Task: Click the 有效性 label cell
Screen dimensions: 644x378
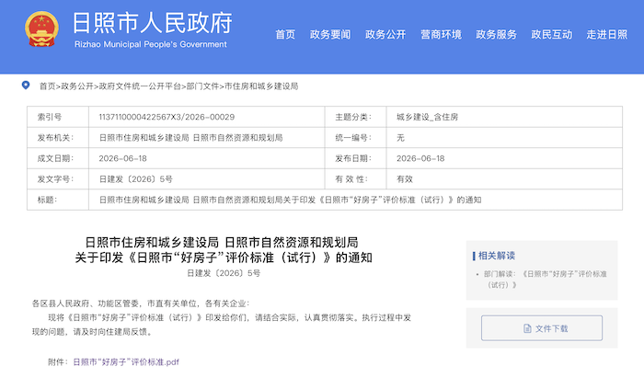Action: click(355, 179)
